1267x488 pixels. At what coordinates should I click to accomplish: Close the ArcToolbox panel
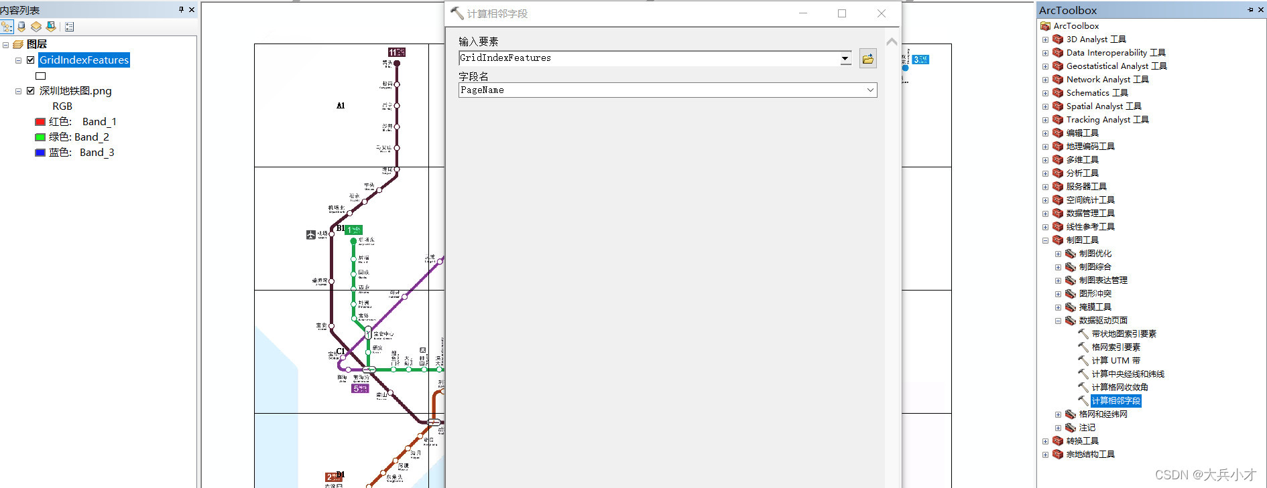click(1261, 9)
